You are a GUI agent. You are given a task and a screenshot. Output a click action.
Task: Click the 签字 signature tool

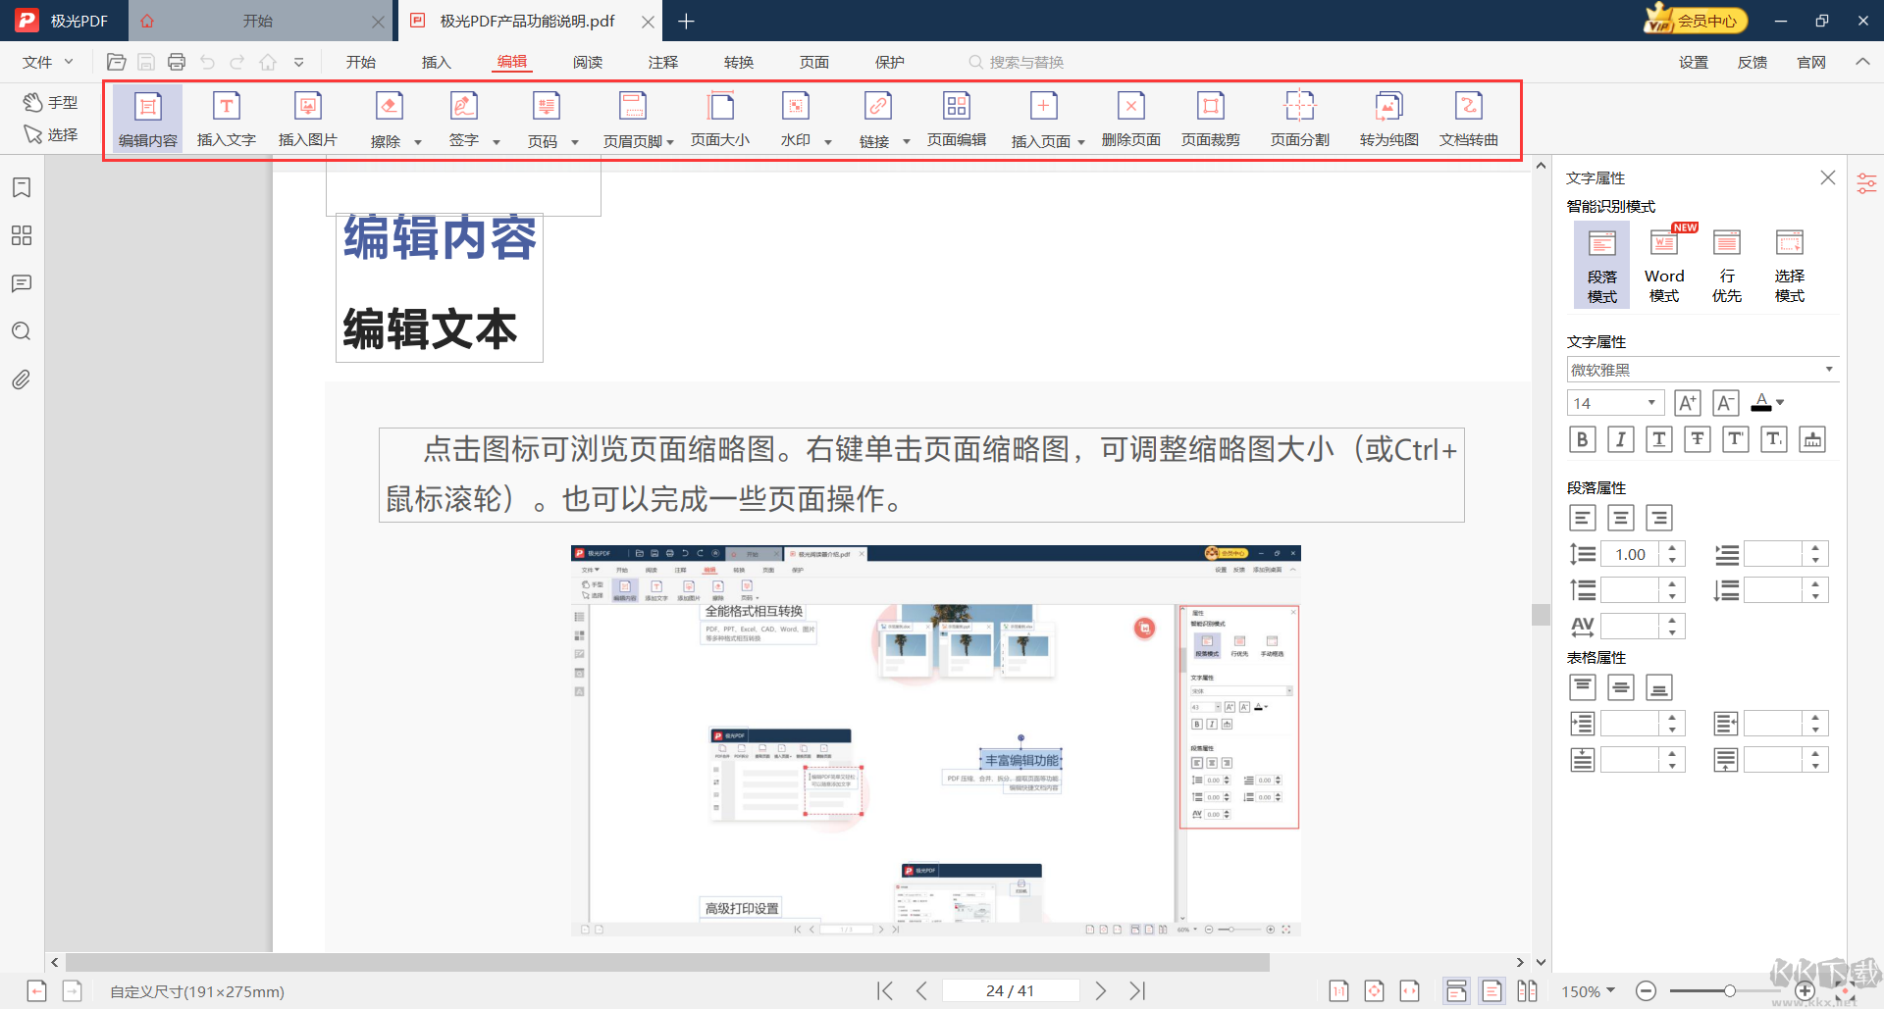pos(464,119)
